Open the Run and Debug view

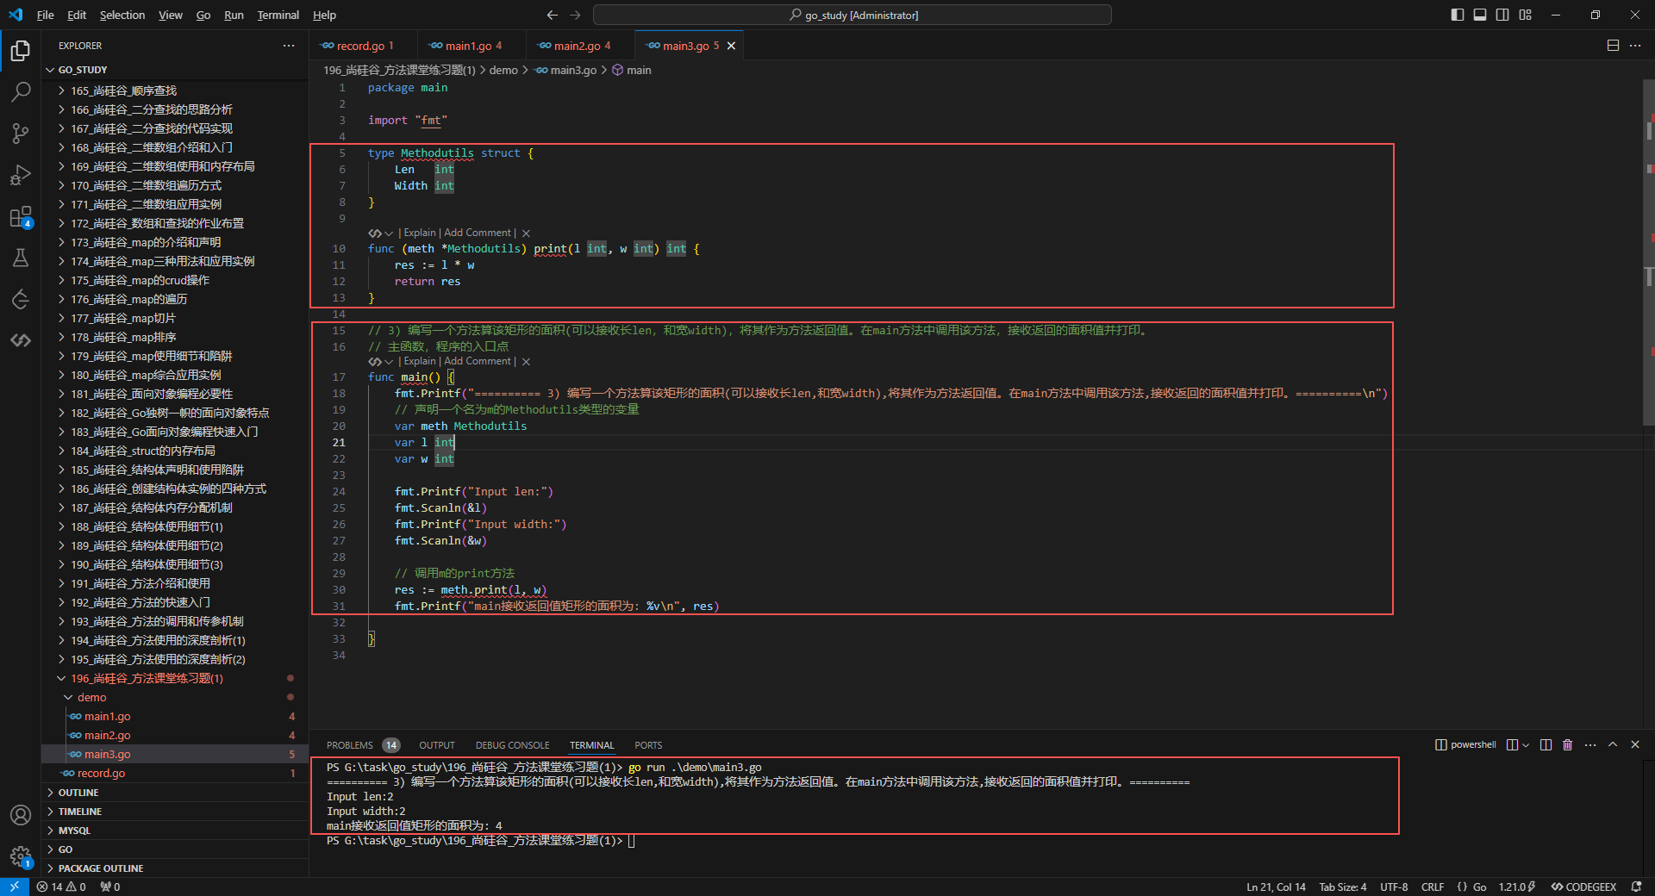tap(21, 175)
